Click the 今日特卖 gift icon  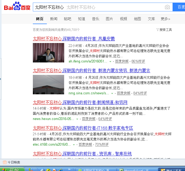[5, 162]
